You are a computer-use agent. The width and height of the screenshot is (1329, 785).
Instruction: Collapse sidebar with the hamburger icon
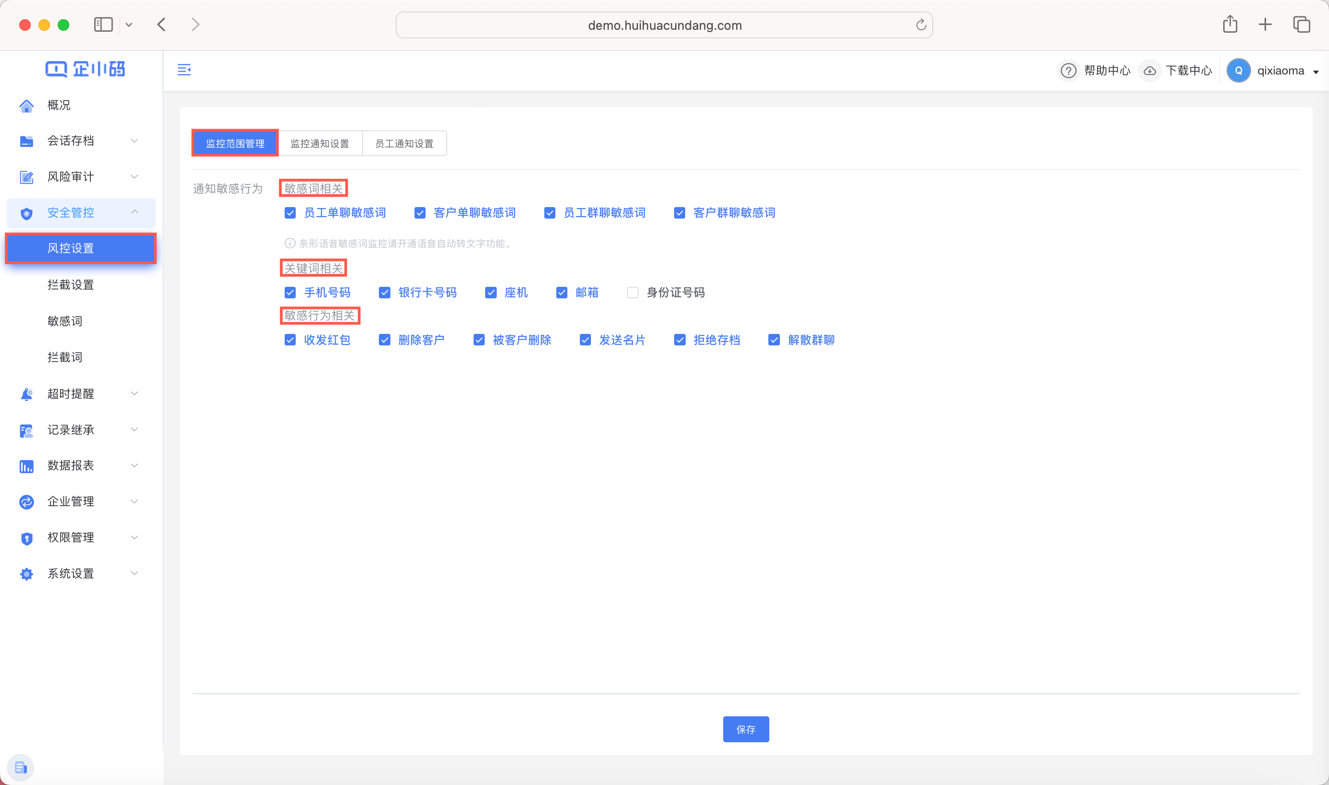[x=184, y=70]
